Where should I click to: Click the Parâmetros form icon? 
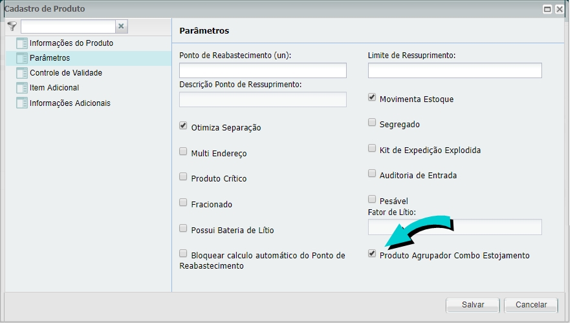(x=22, y=58)
